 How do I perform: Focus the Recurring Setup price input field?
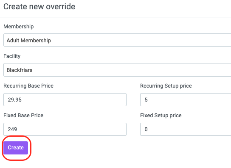186,99
